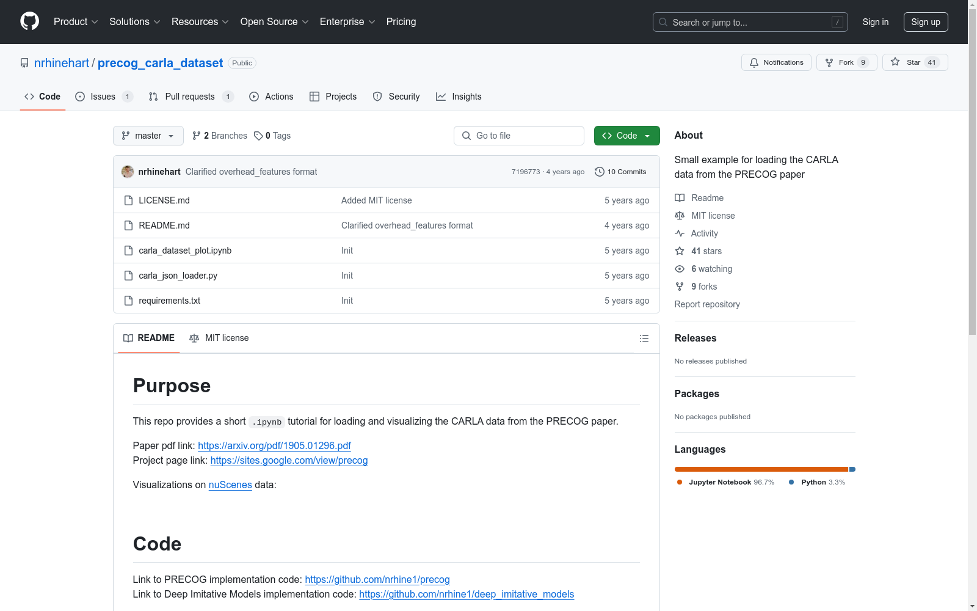Open the Added MIT license commit message
The height and width of the screenshot is (611, 977).
pos(377,200)
